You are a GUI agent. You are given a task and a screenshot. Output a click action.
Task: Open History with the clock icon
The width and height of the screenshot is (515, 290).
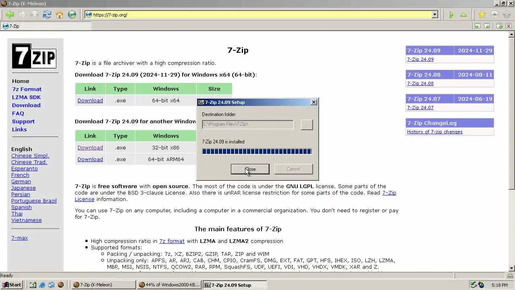494,15
